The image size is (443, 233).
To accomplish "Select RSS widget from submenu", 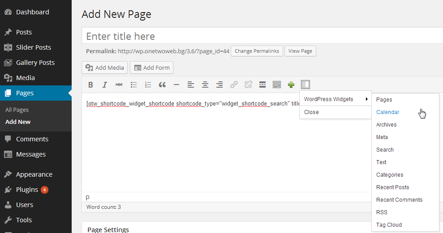I will tap(405, 212).
